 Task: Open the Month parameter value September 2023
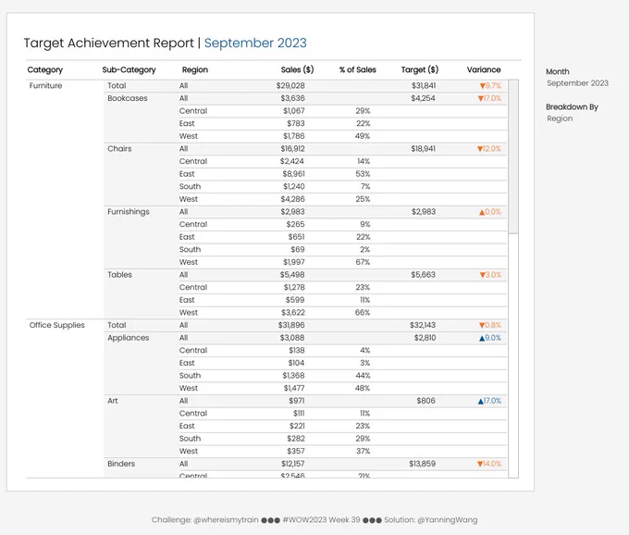pyautogui.click(x=577, y=83)
